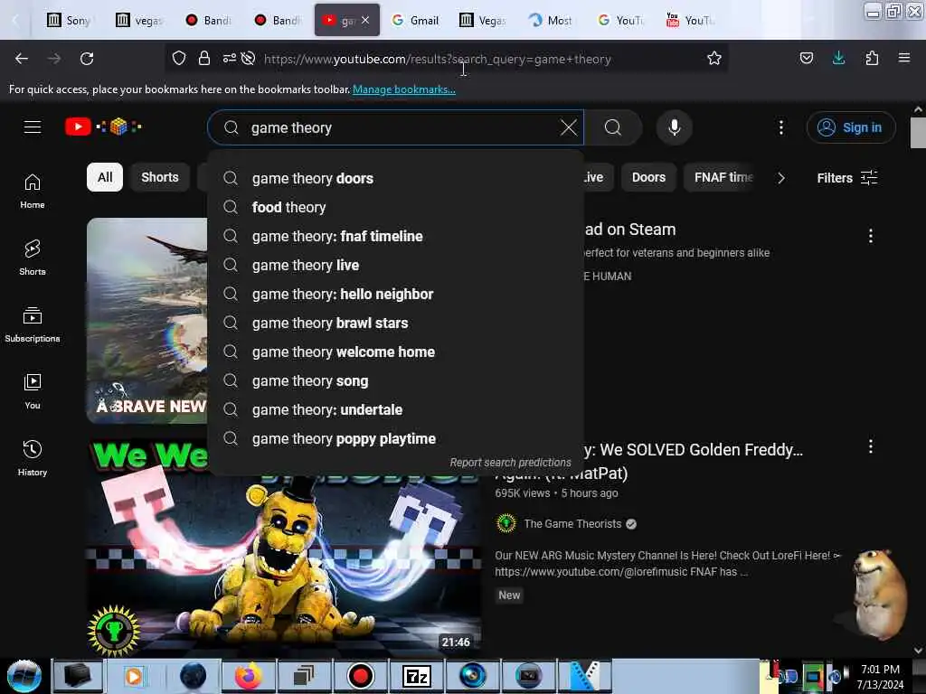
Task: Click the YouTube search input field
Action: point(396,127)
